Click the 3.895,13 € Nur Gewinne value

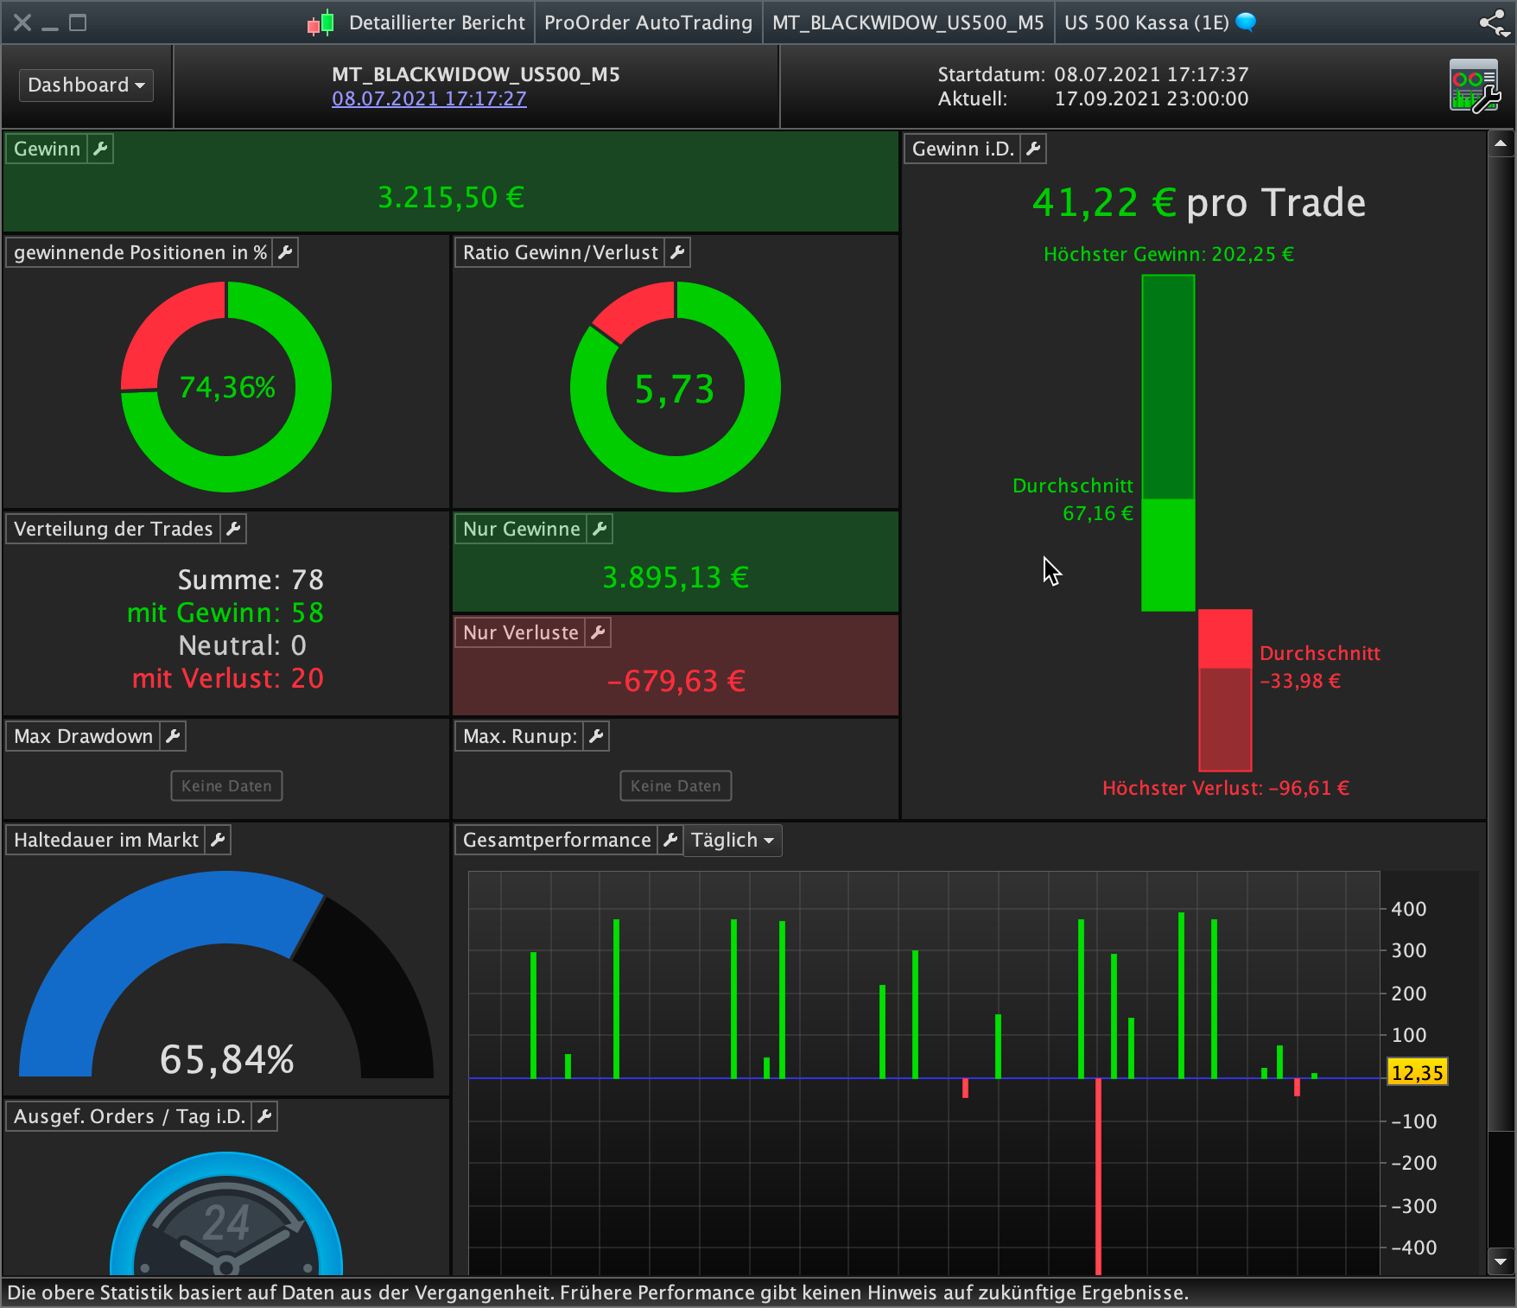pos(676,577)
